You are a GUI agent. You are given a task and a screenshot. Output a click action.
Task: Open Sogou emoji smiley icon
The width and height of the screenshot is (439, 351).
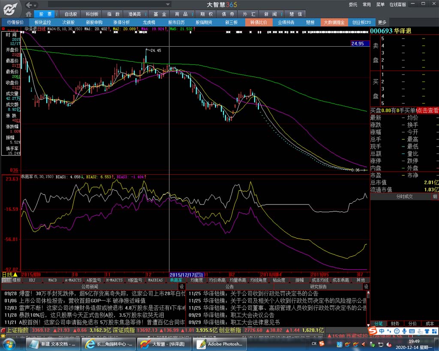coord(397,331)
